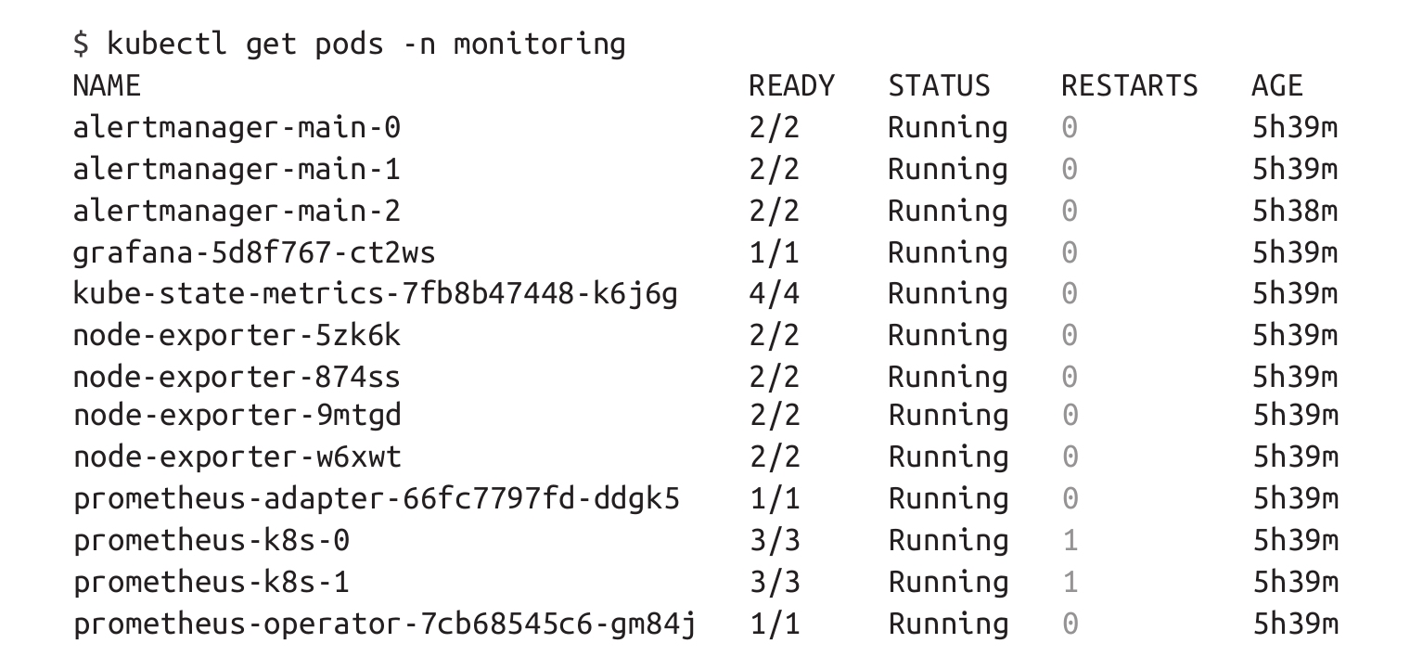Click the prometheus-k8s-0 pod name
Screen dimensions: 1410x669
click(211, 541)
